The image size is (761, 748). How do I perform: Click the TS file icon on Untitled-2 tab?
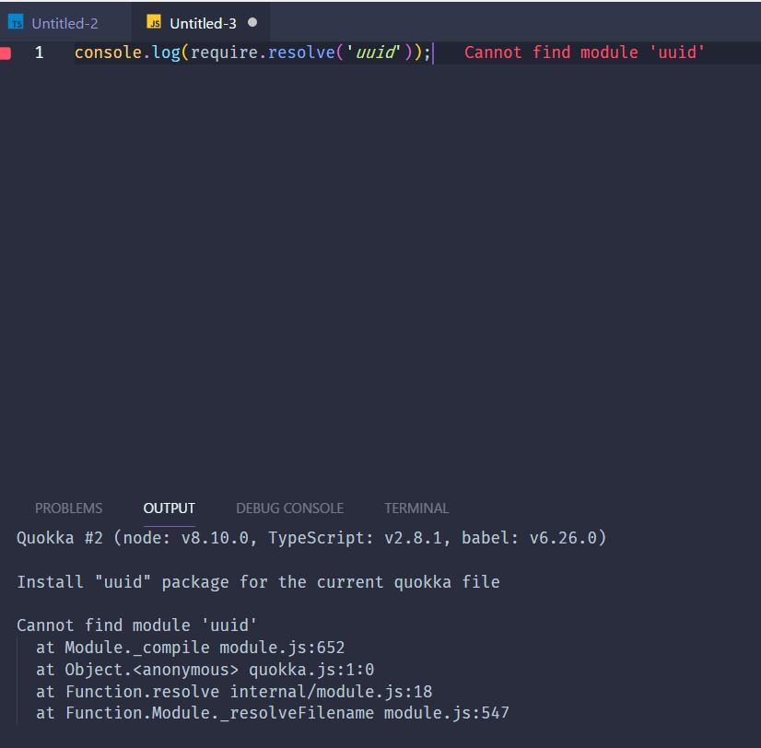[x=16, y=20]
